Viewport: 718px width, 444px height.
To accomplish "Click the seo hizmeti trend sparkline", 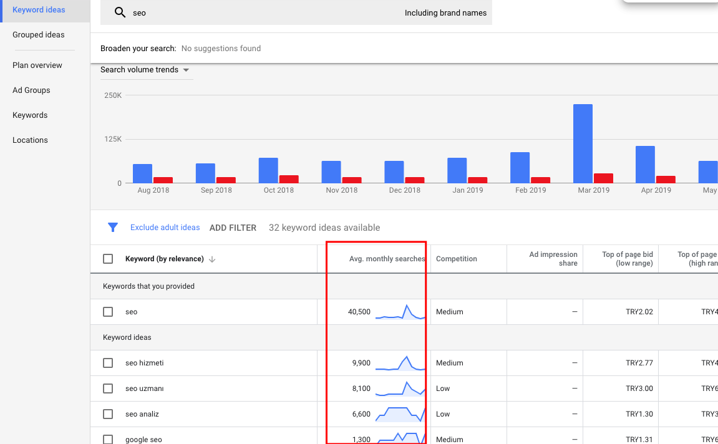I will 400,363.
